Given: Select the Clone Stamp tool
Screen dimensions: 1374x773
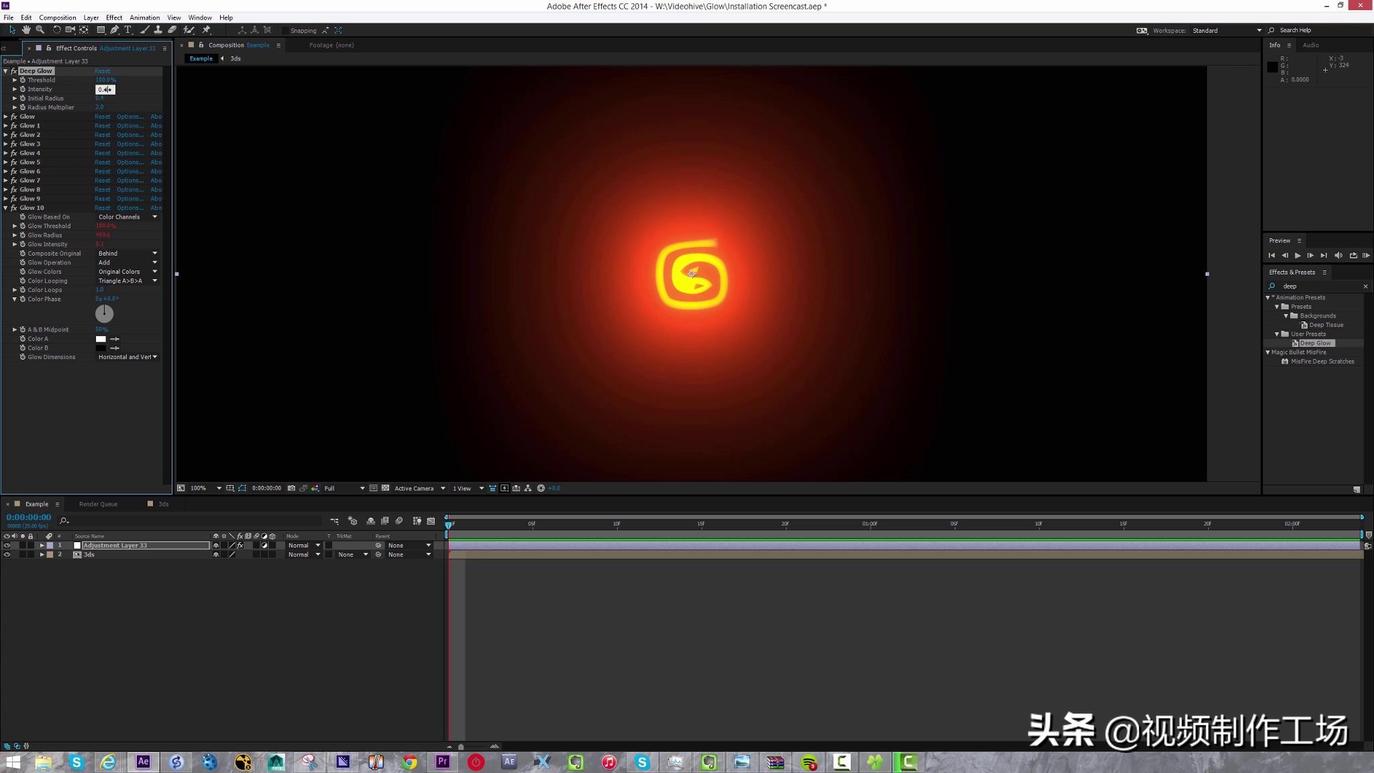Looking at the screenshot, I should (x=158, y=30).
